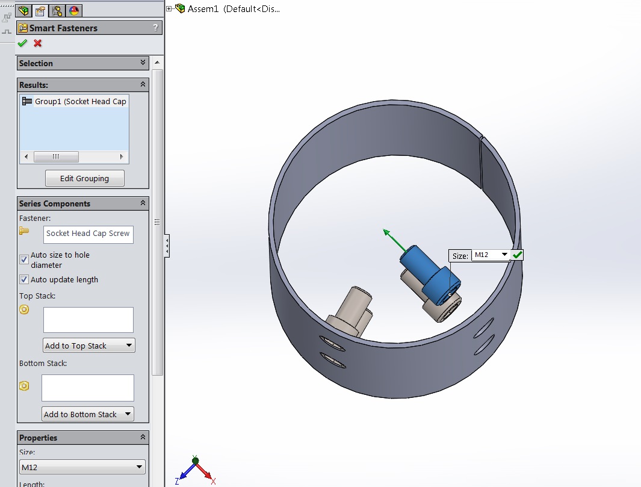
Task: Select Group1 in the Results list
Action: pos(75,101)
